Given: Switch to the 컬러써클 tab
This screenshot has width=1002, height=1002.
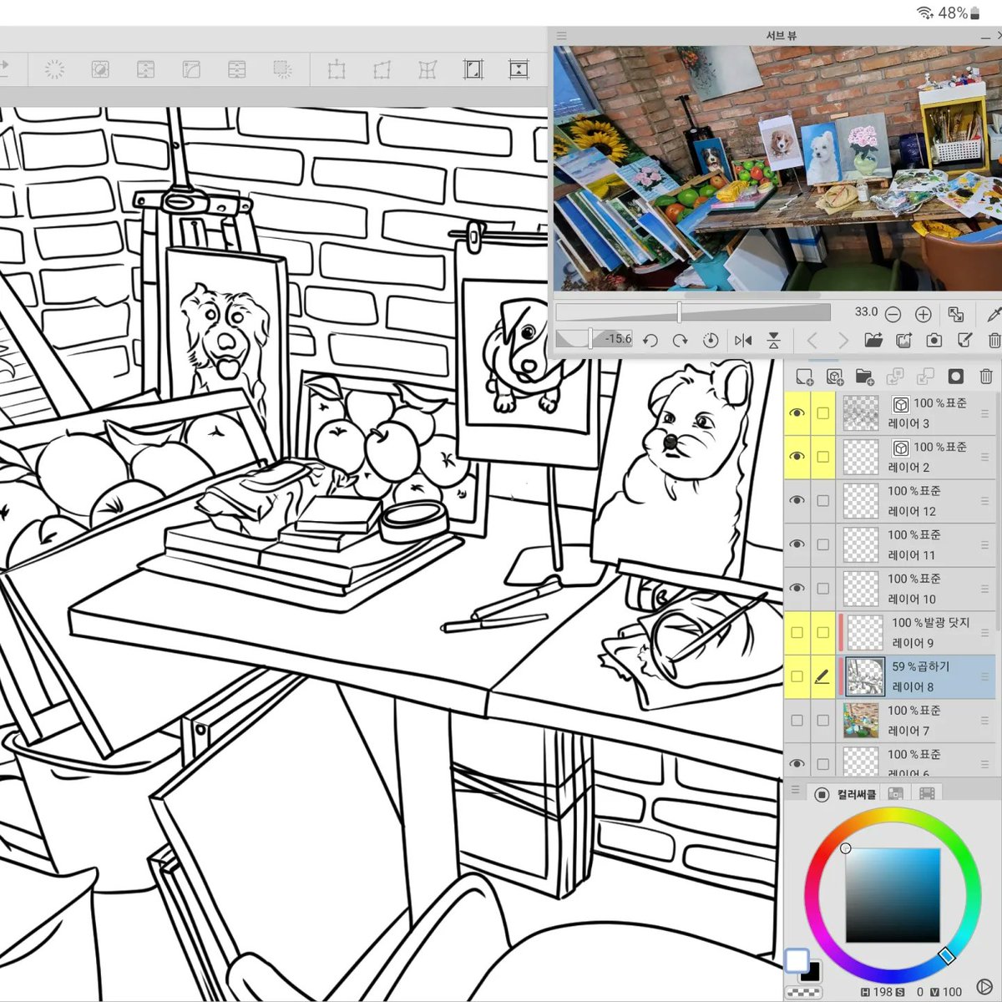Looking at the screenshot, I should click(847, 794).
